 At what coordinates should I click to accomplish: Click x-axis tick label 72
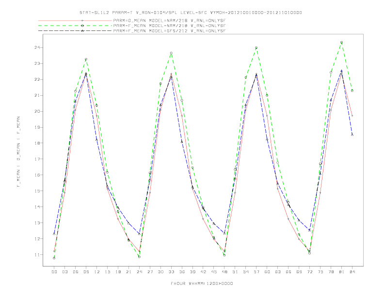309,272
